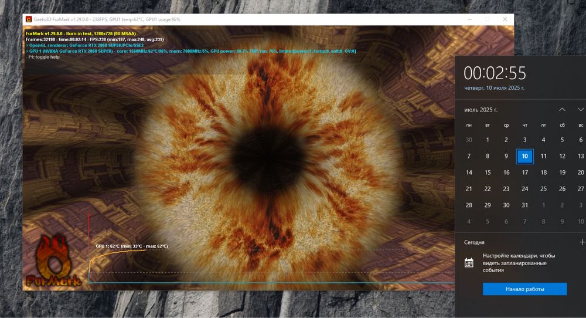This screenshot has height=318, width=586.
Task: Select July 16 in the calendar
Action: tap(506, 172)
